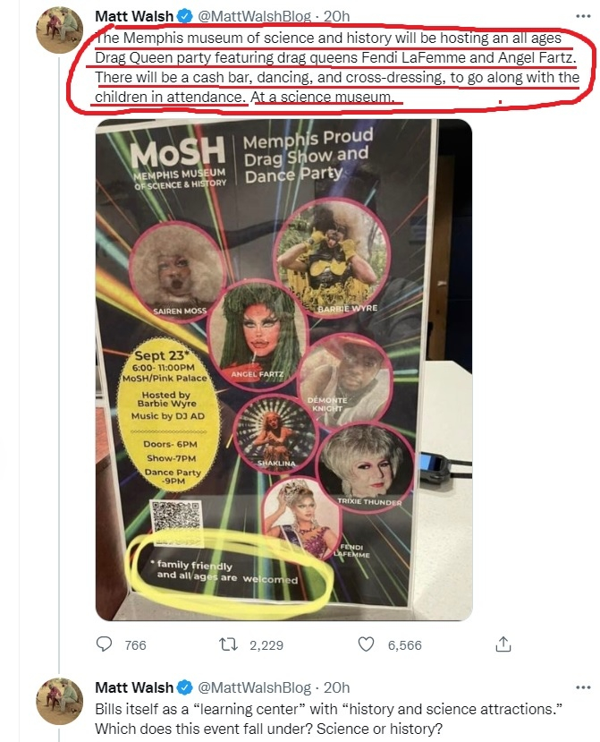Click the 2,229 retweet count

[266, 645]
